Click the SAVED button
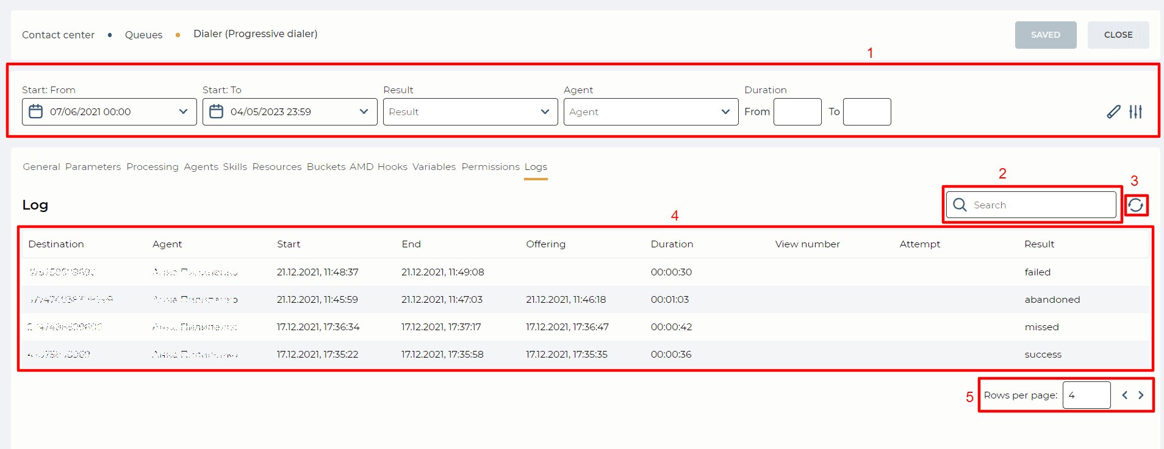Screen dimensions: 1164x449 (1046, 35)
